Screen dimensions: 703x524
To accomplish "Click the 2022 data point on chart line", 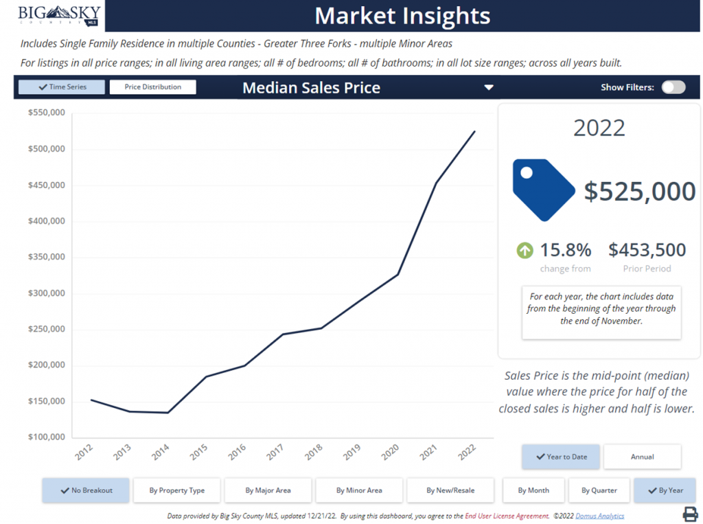I will click(474, 132).
